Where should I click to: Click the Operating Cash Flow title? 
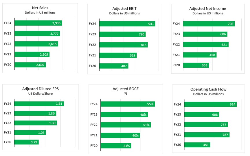pos(207,89)
